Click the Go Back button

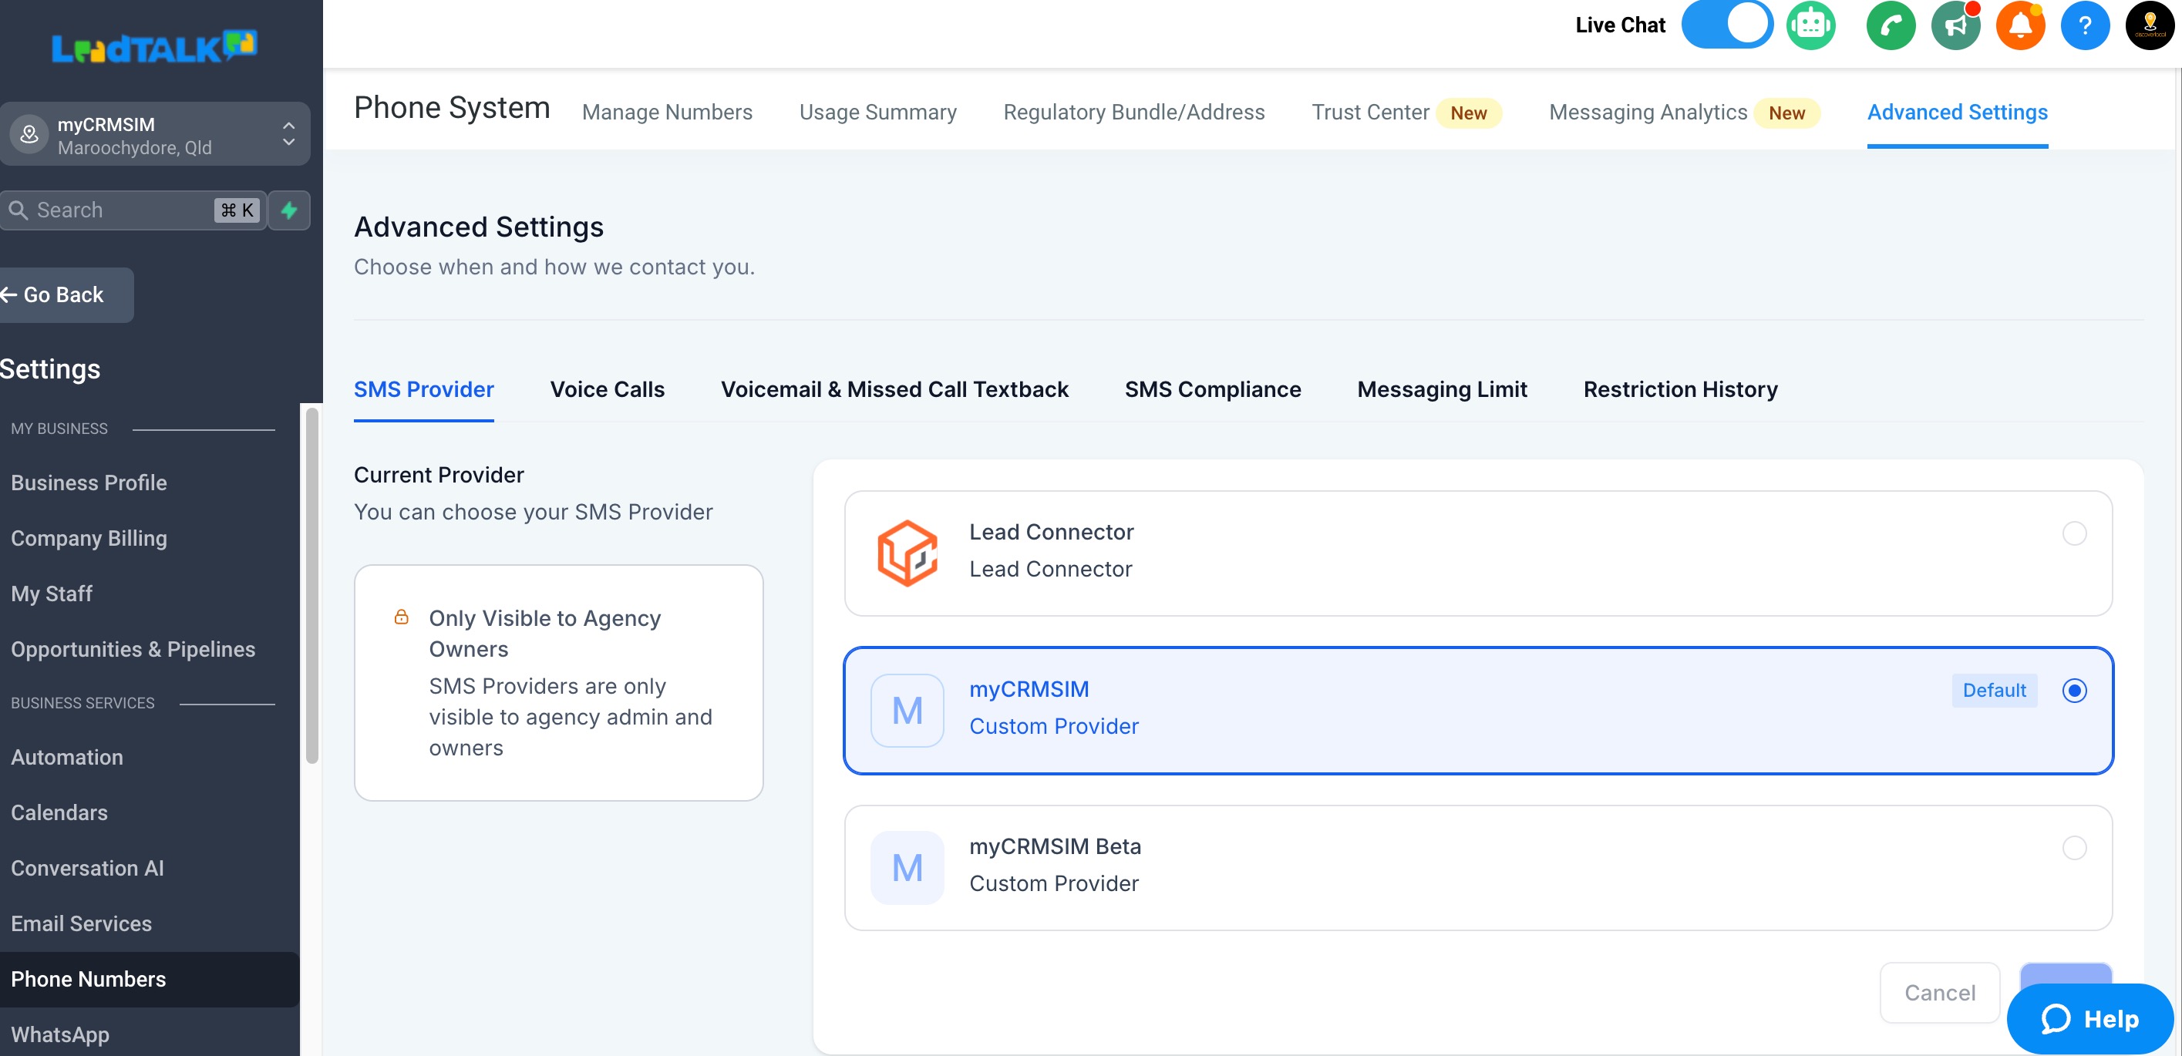point(66,294)
